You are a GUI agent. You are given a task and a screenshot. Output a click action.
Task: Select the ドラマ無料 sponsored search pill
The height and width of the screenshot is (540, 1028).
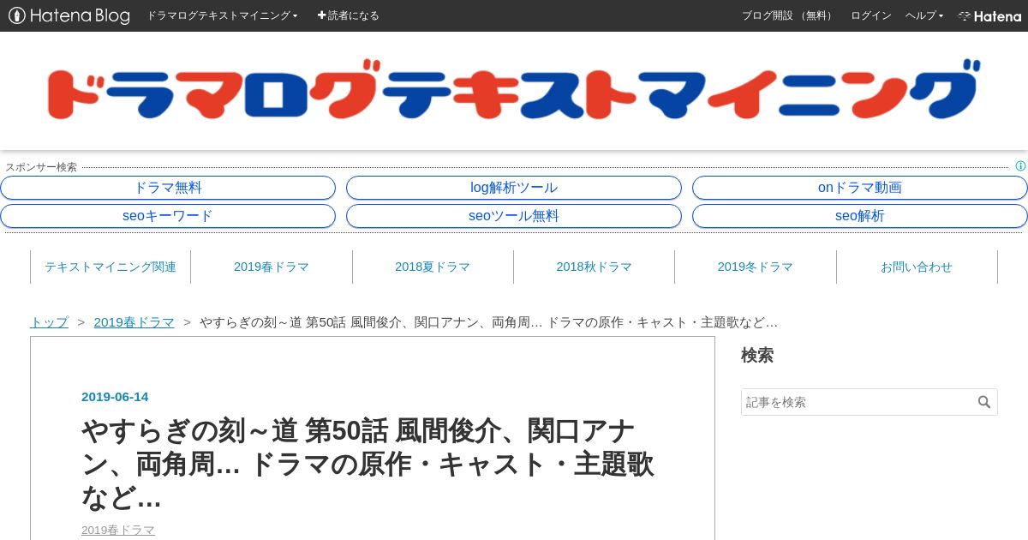click(168, 188)
